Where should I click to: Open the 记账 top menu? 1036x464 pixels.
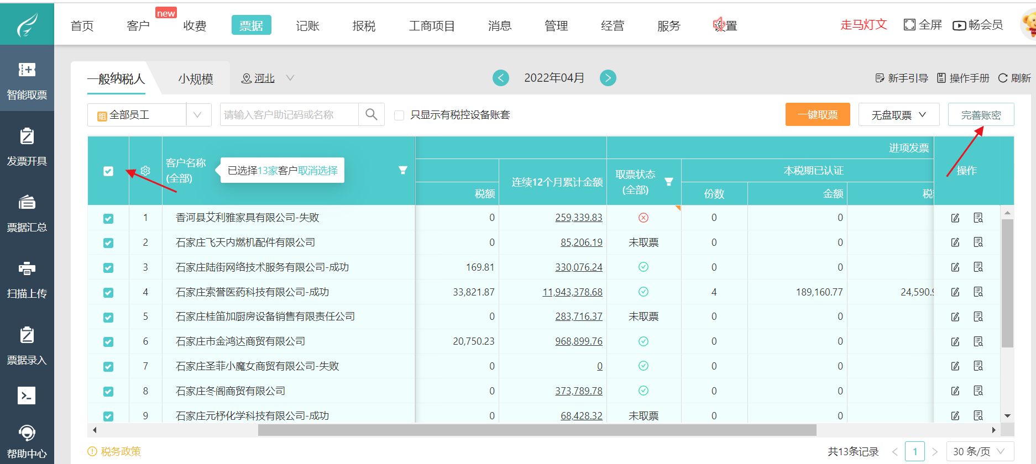pyautogui.click(x=307, y=25)
